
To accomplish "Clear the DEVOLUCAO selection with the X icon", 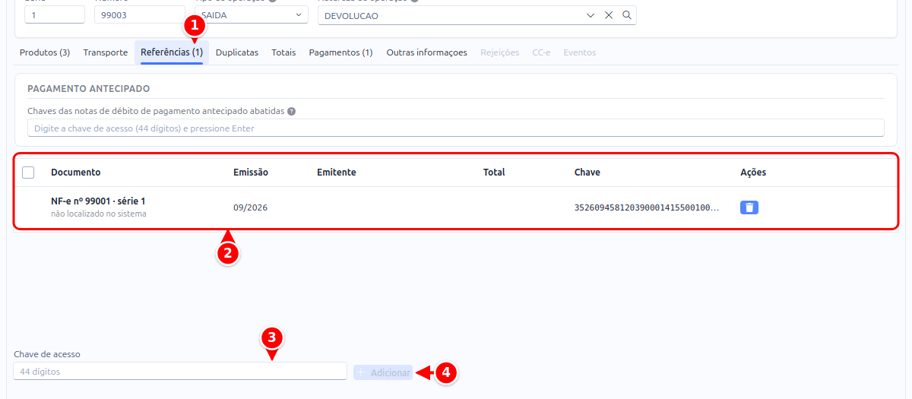I will pos(609,15).
